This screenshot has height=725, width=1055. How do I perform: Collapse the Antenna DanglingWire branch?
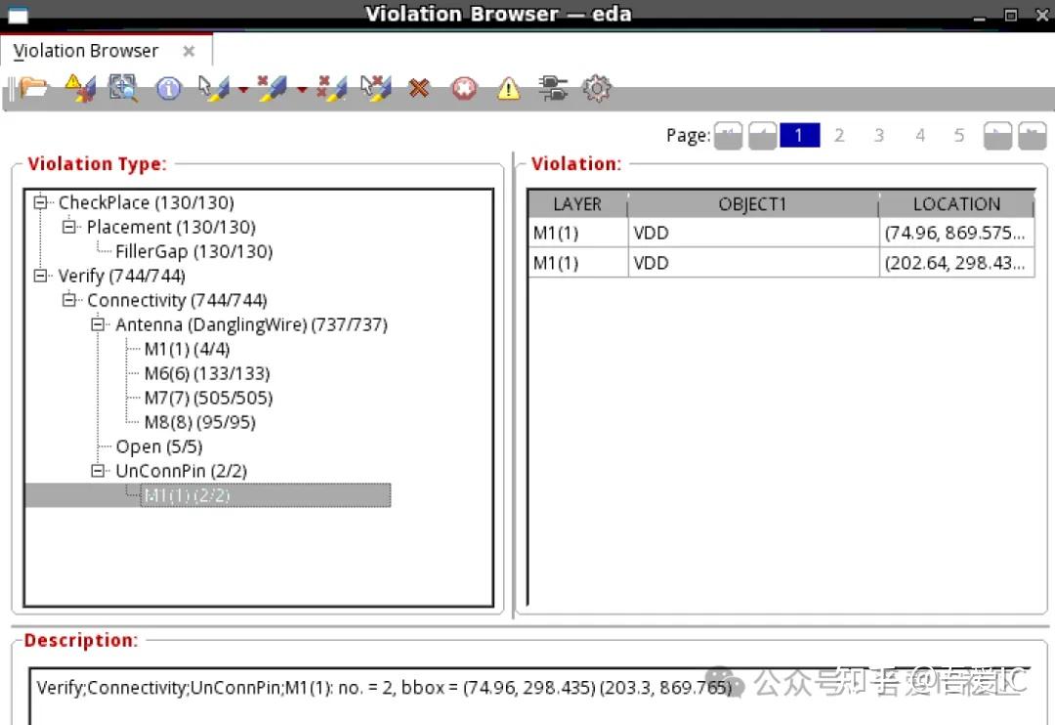click(x=98, y=324)
